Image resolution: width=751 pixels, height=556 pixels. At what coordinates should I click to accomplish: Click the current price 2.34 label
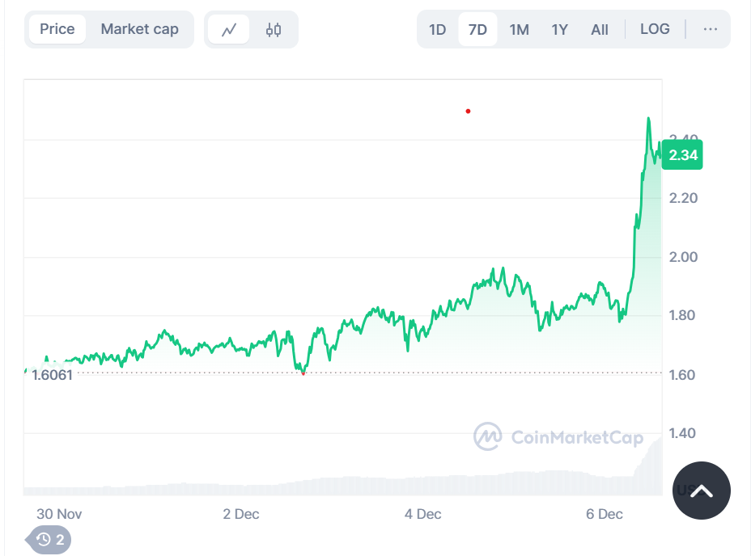coord(682,155)
